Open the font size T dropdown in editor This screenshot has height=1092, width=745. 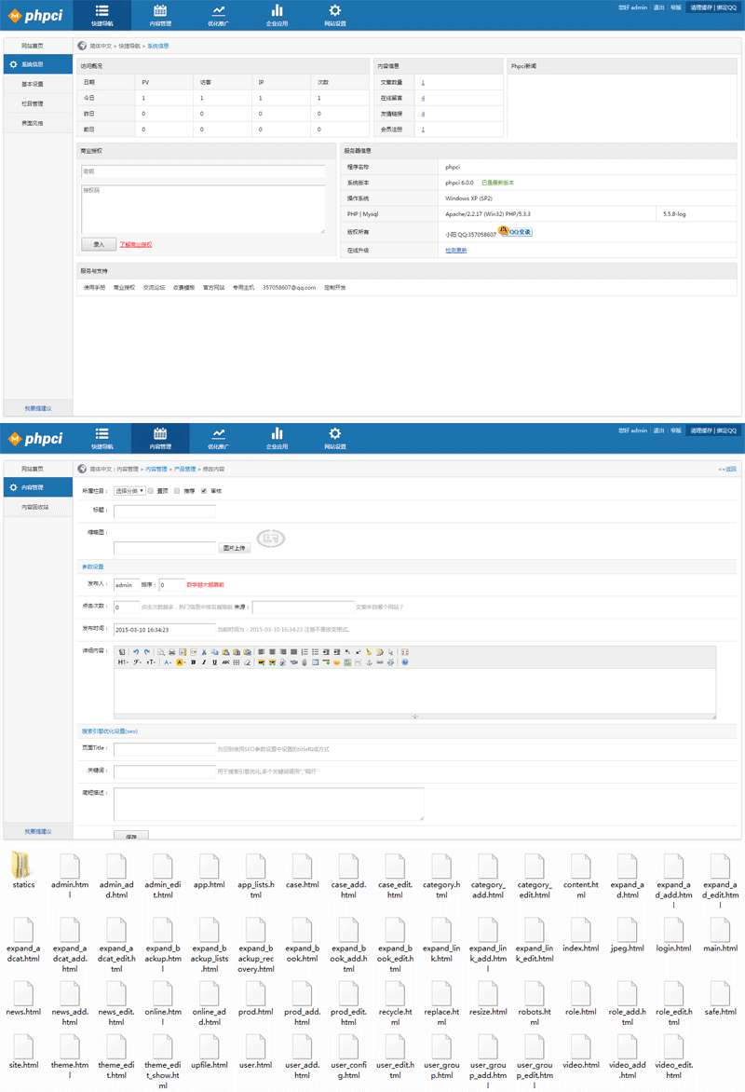(151, 662)
